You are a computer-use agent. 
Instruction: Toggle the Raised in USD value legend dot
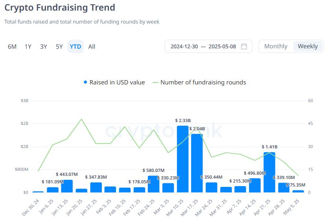pos(85,82)
